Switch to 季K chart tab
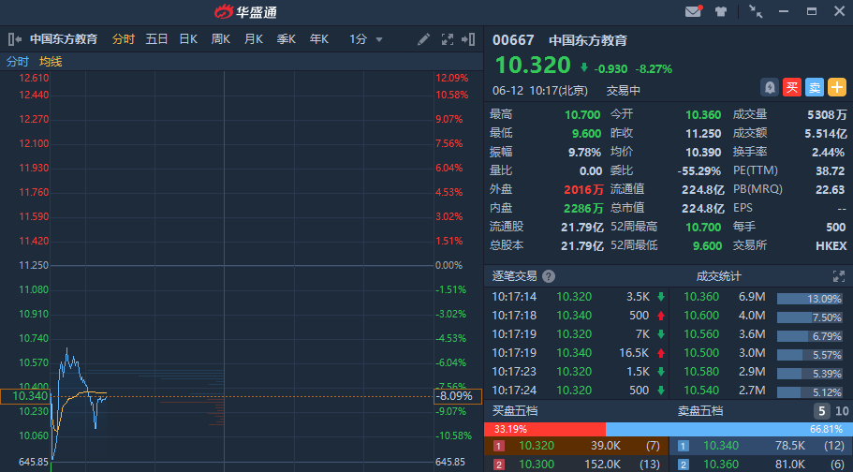This screenshot has height=472, width=853. click(287, 39)
